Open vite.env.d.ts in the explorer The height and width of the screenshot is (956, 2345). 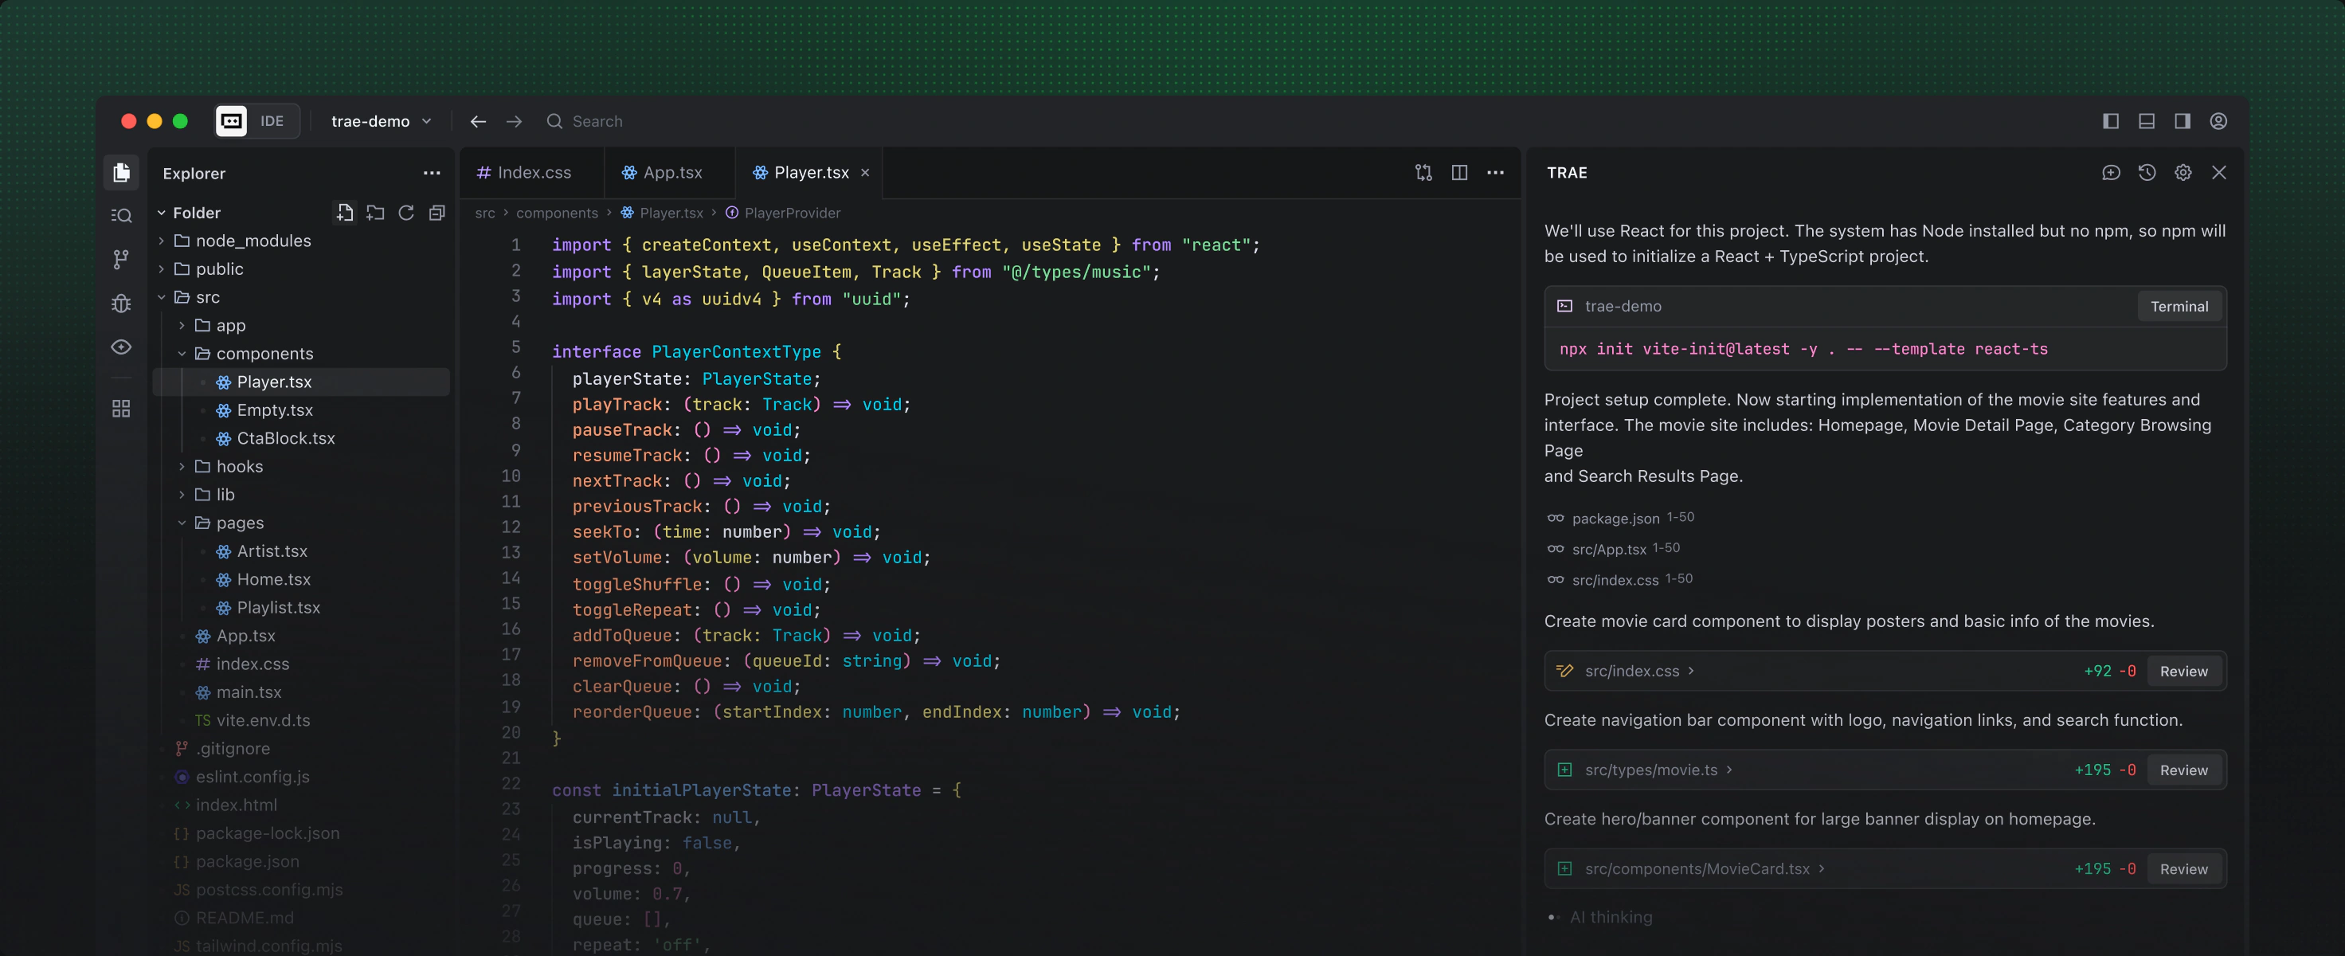[x=262, y=720]
